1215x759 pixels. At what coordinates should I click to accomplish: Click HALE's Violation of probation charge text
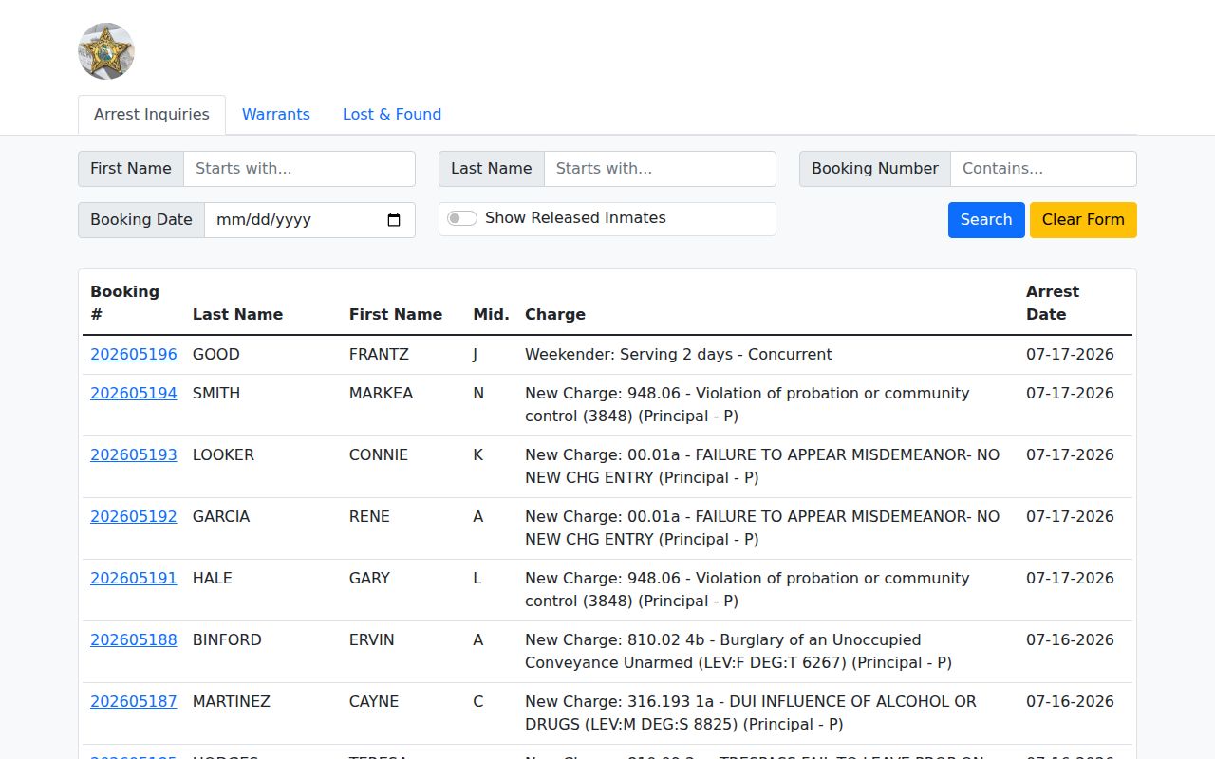click(747, 590)
